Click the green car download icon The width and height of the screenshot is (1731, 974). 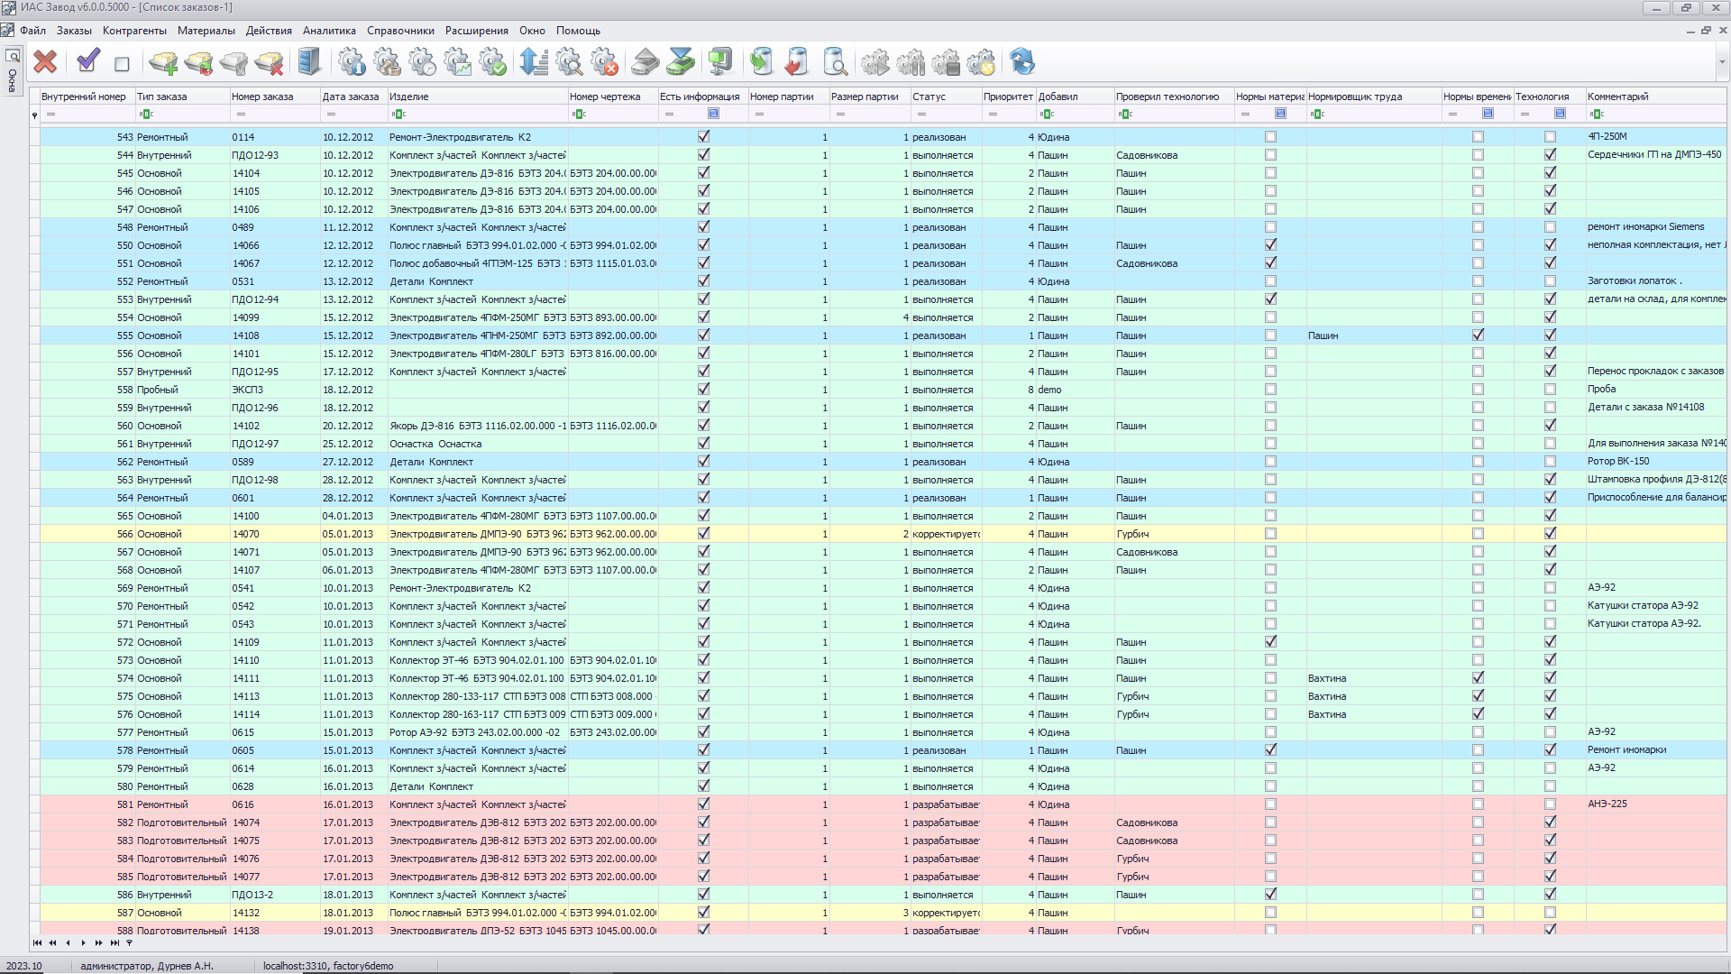coord(681,62)
